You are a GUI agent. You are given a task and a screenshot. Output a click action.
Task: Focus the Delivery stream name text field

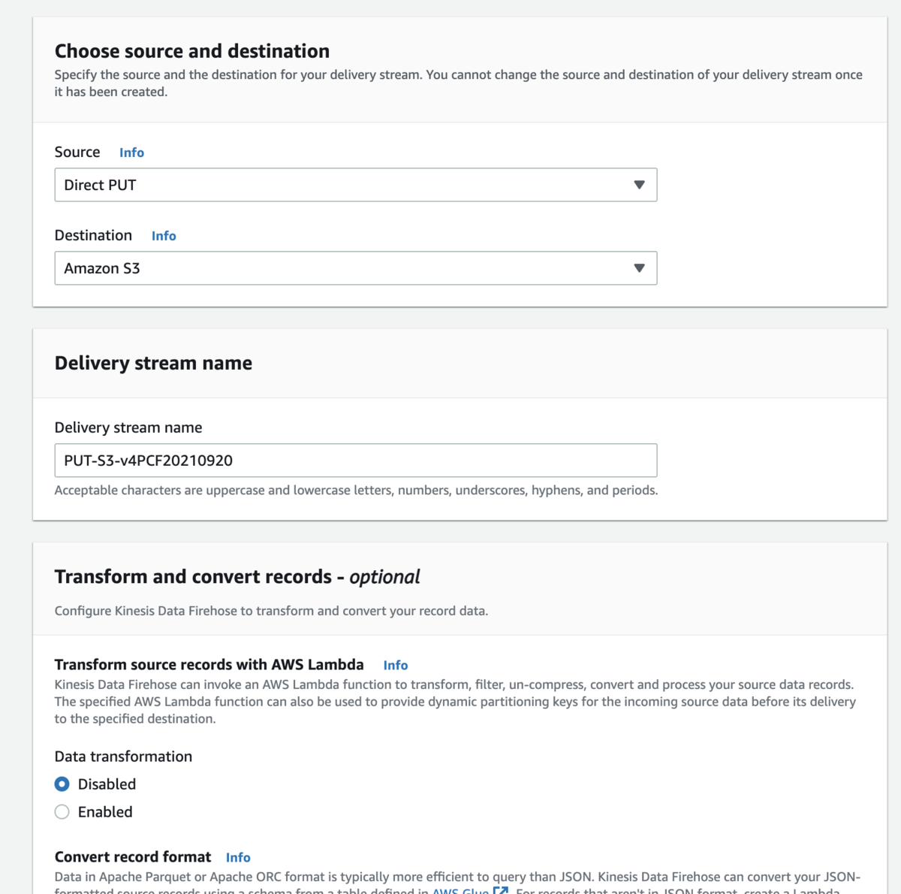tap(355, 461)
